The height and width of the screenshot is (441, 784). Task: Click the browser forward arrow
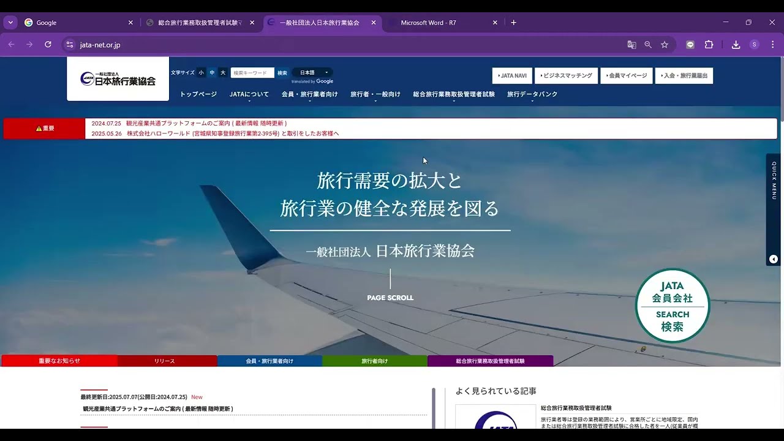[29, 45]
